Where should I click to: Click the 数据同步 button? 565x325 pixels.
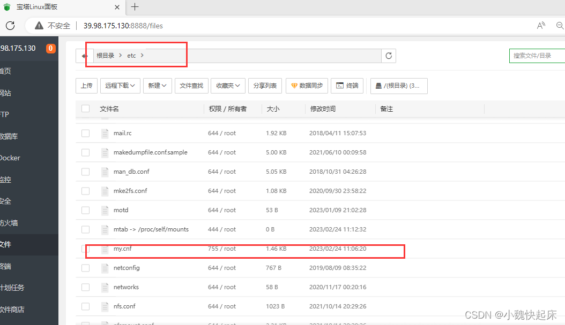(307, 86)
